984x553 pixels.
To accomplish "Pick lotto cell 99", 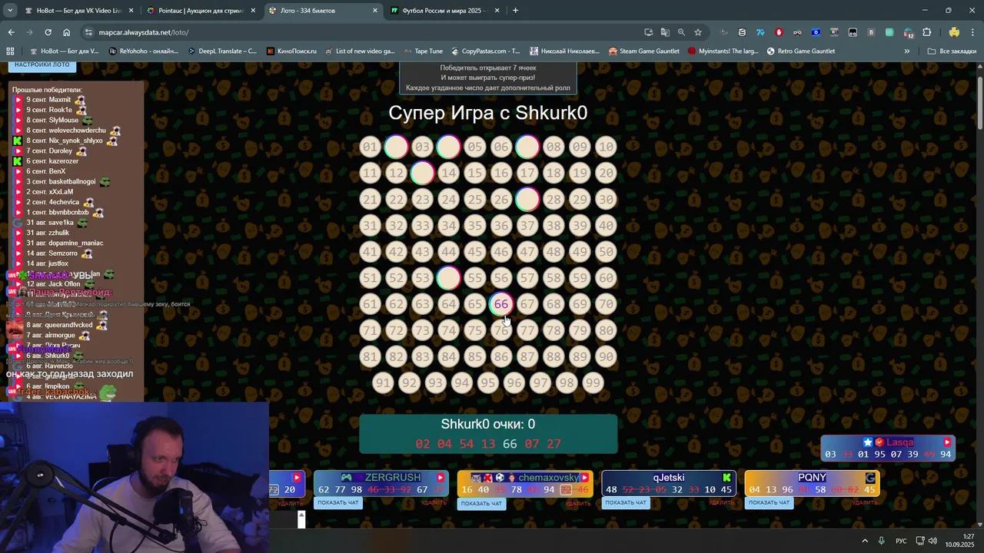I will click(593, 382).
